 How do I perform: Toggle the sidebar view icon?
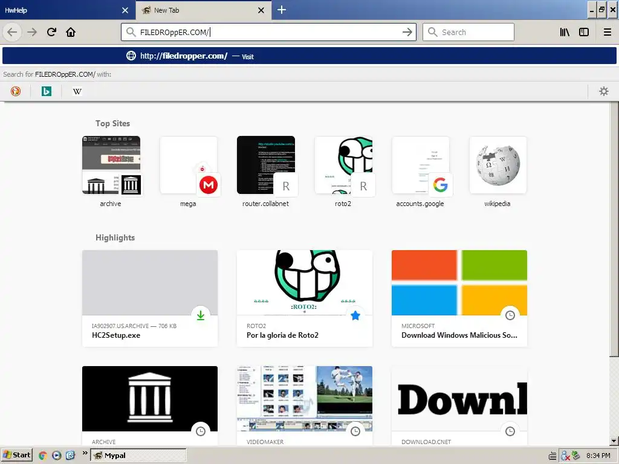[584, 32]
